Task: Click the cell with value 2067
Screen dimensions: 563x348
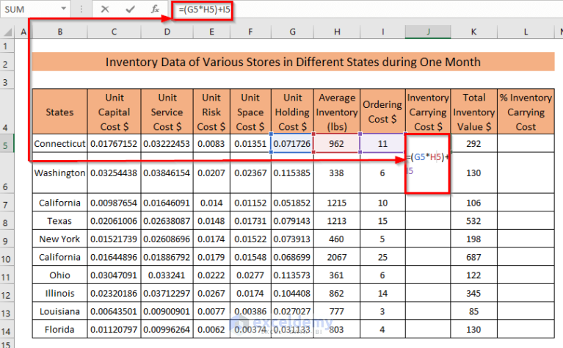Action: coord(337,257)
